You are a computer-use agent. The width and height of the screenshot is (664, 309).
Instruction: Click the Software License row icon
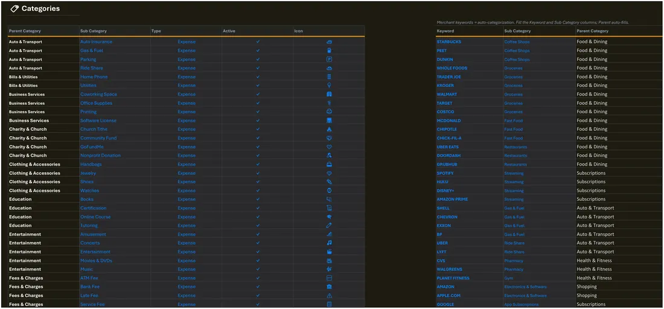(329, 120)
